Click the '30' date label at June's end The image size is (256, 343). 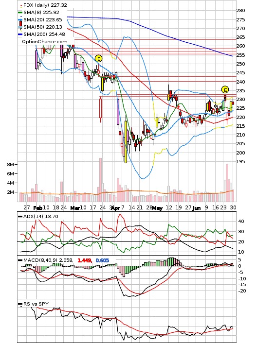coord(233,207)
